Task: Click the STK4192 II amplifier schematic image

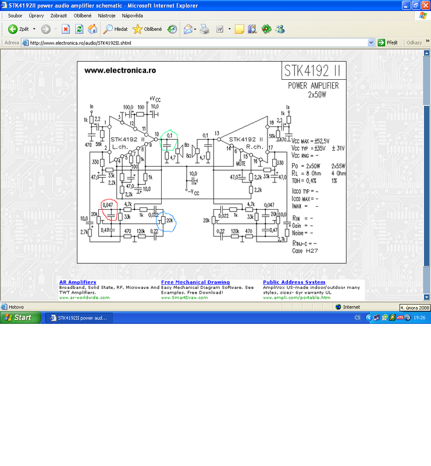Action: (212, 163)
